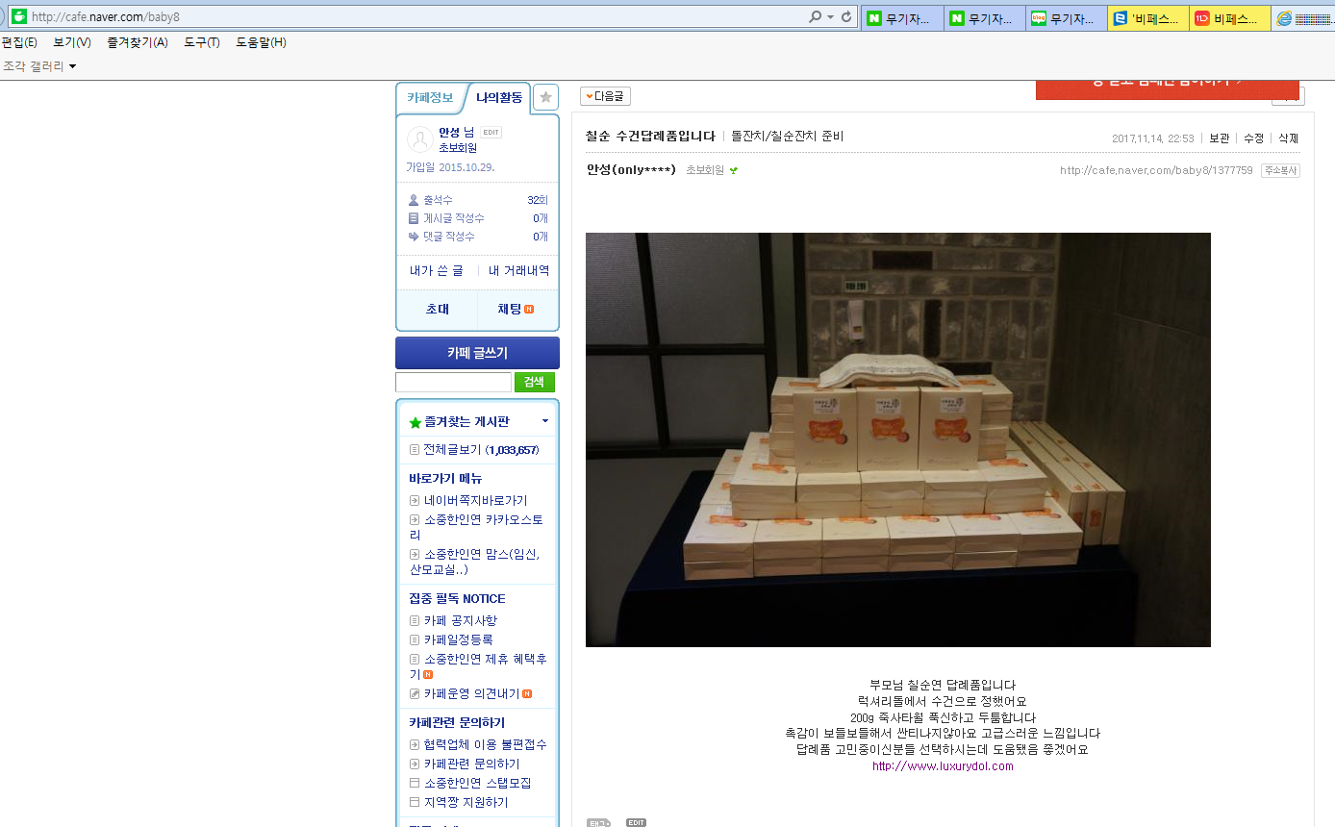Image resolution: width=1335 pixels, height=827 pixels.
Task: Switch to the Internet Explorer icon tab
Action: pyautogui.click(x=1303, y=18)
